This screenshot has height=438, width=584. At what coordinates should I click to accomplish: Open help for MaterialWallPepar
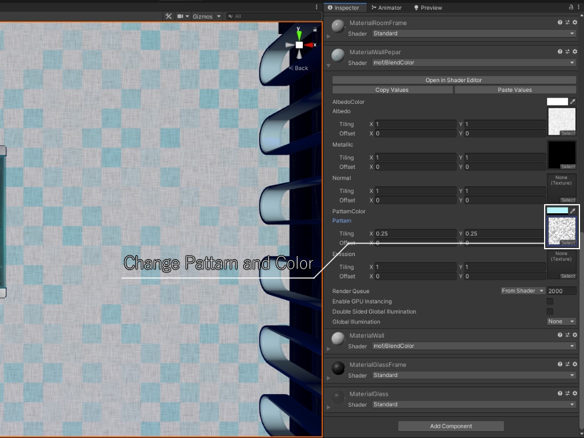click(560, 52)
